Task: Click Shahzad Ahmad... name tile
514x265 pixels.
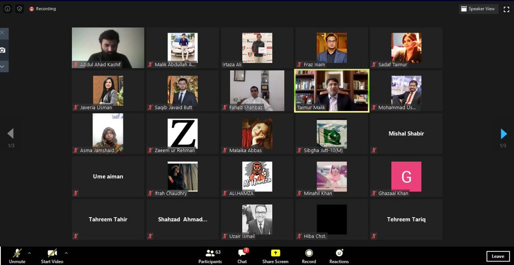Action: (182, 219)
